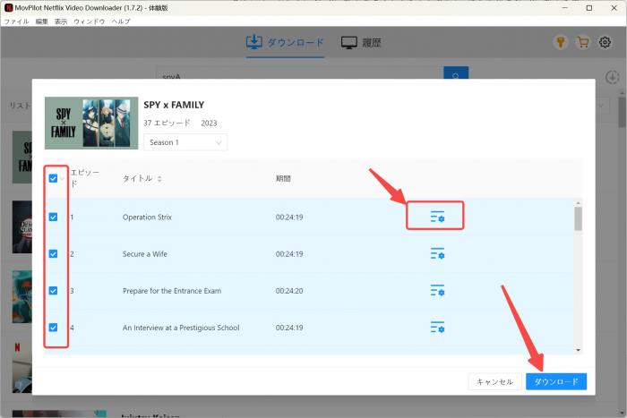Click the circular download queue icon
Image resolution: width=627 pixels, height=418 pixels.
coord(612,77)
